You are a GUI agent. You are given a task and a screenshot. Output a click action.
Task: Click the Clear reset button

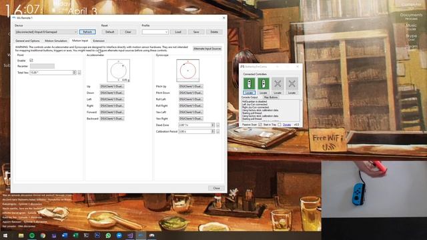(x=128, y=32)
